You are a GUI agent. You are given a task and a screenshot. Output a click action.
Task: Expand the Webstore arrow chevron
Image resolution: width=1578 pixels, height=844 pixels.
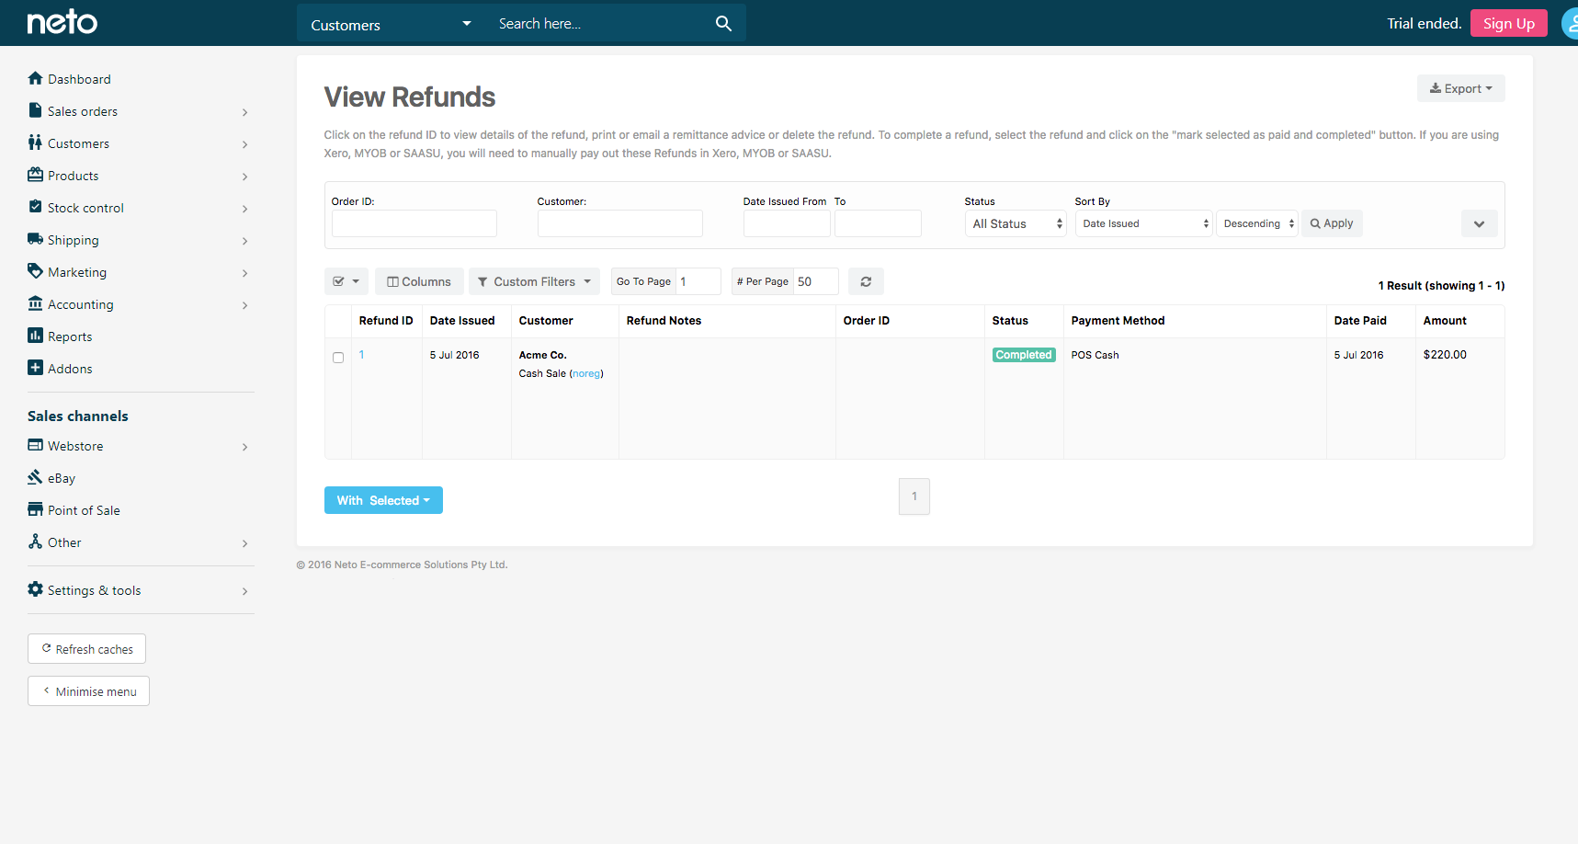[245, 447]
